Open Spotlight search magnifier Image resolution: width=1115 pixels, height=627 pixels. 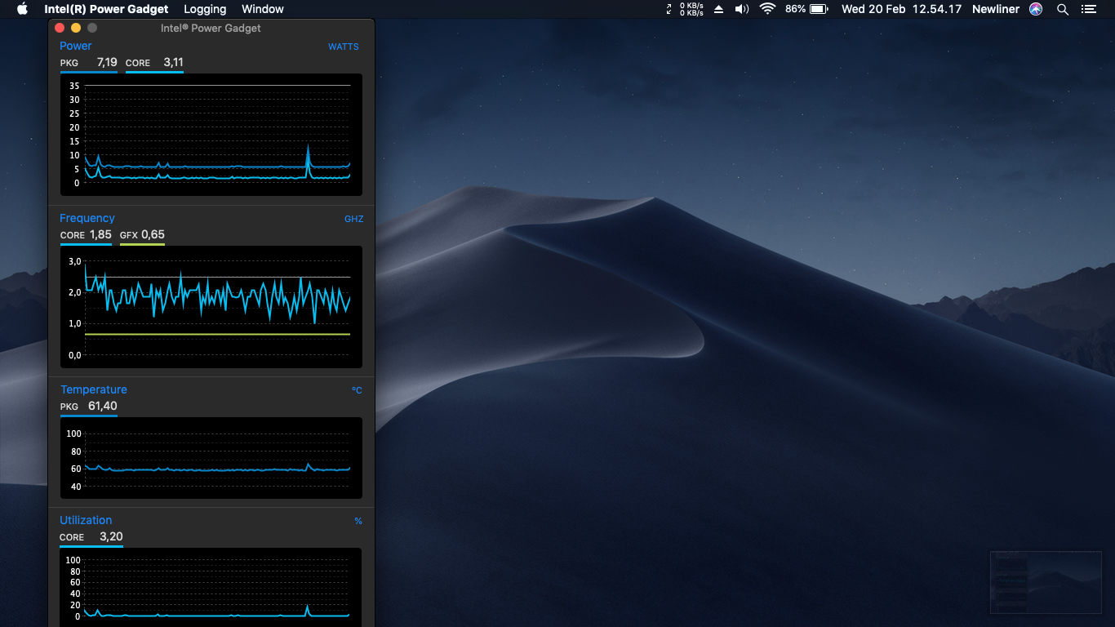click(1063, 9)
